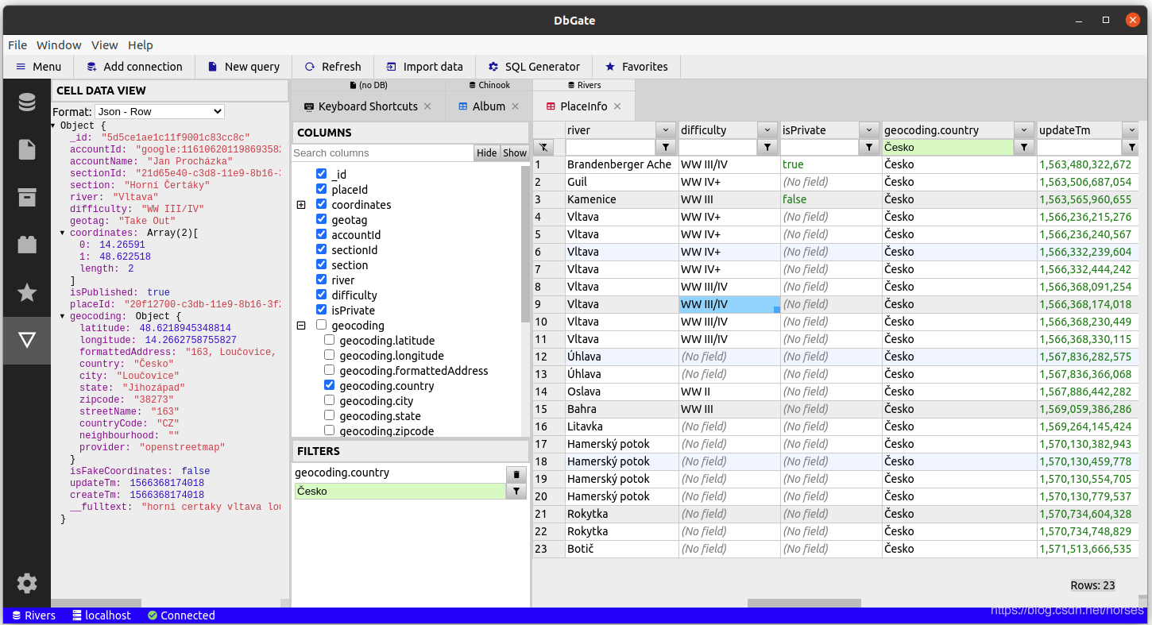Click the Show columns button
1152x625 pixels.
click(x=515, y=152)
